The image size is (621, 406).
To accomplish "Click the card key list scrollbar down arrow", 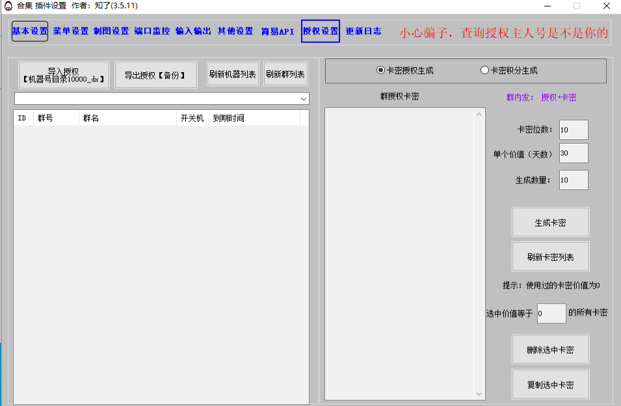I will (x=480, y=394).
